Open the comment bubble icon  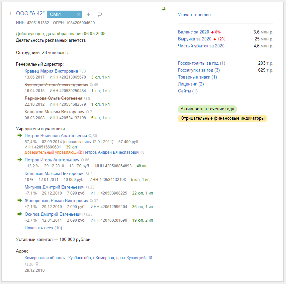[x=100, y=14]
